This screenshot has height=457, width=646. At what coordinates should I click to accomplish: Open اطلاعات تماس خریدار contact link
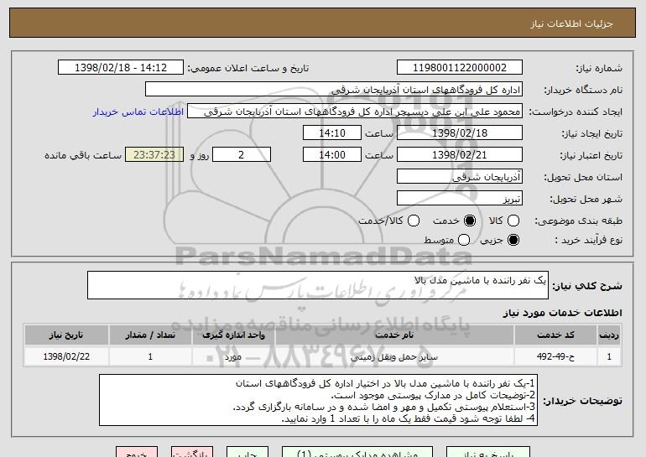point(138,112)
